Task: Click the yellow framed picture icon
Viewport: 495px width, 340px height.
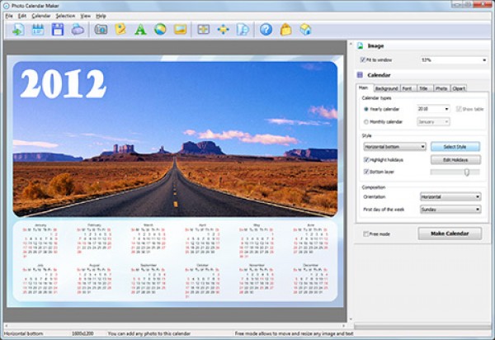Action: [180, 30]
